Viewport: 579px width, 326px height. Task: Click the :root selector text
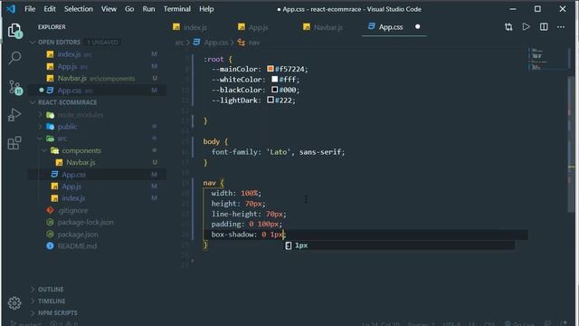[x=214, y=59]
